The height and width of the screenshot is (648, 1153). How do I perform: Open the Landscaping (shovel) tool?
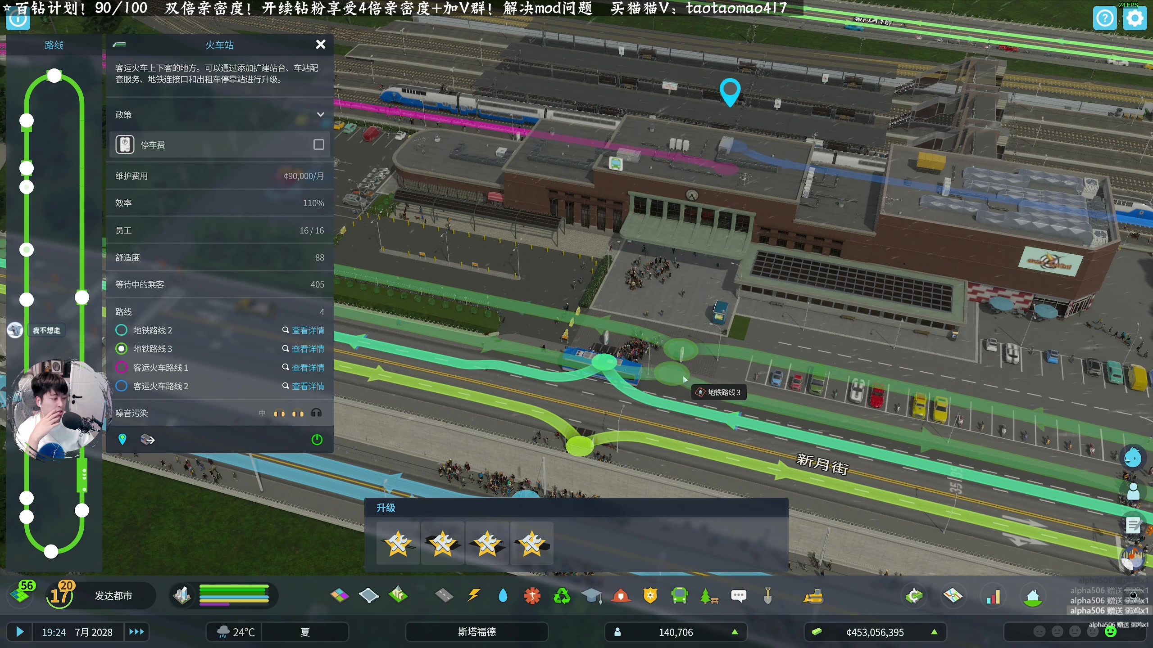click(x=768, y=596)
